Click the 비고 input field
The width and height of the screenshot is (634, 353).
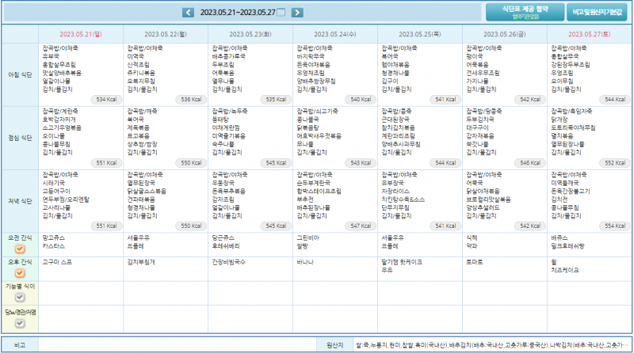pyautogui.click(x=177, y=345)
